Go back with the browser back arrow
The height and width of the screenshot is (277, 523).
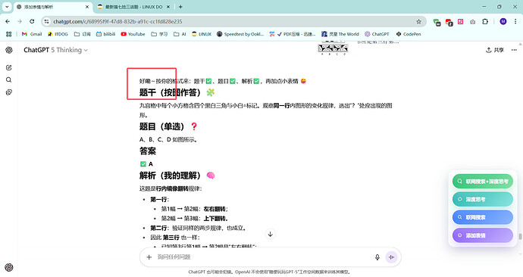click(x=8, y=21)
